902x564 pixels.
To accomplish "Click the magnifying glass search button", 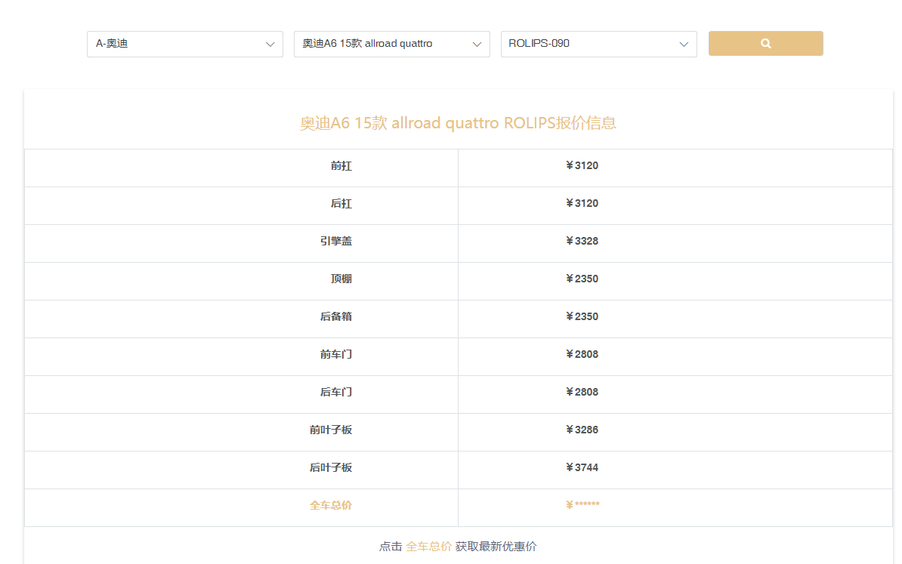I will pyautogui.click(x=765, y=44).
